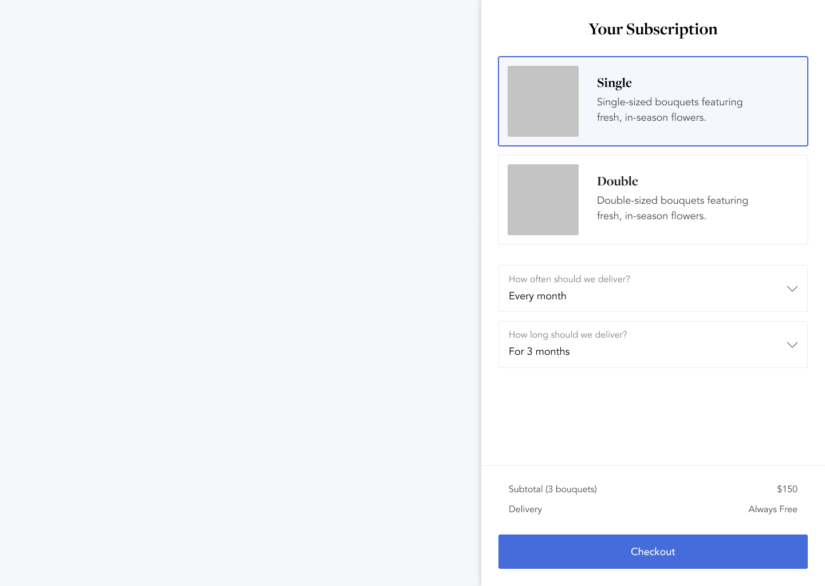The image size is (825, 586).
Task: Click the Double bouquet gray thumbnail image
Action: coord(543,200)
